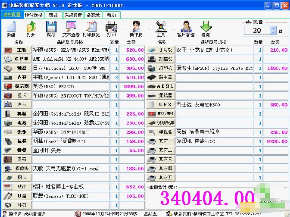This screenshot has height=217, width=290.
Task: Click the 新建 new document icon
Action: 11,29
